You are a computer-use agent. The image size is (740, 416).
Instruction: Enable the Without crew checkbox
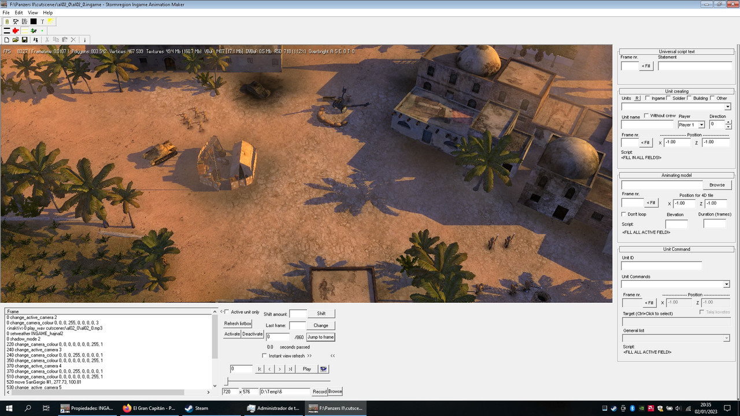tap(646, 116)
